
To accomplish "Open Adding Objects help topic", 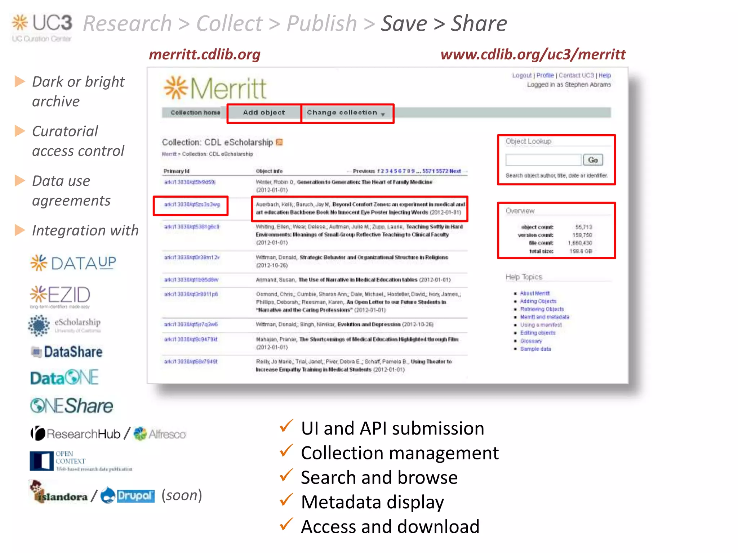I will point(538,301).
